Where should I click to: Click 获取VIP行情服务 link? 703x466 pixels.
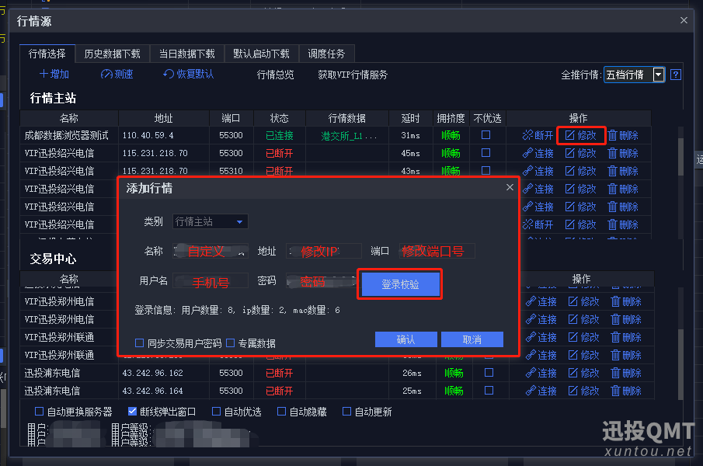353,75
